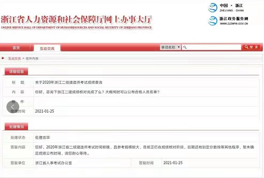Click the WWW.ZJZWFW.GOV.CN website address
This screenshot has width=264, height=178.
coord(234,24)
